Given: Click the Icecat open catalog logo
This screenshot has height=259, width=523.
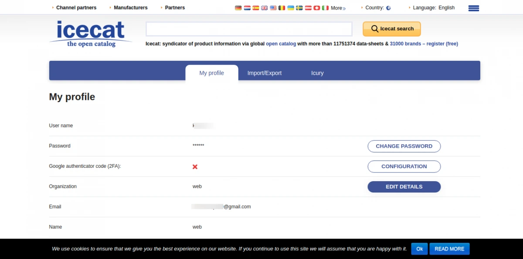Looking at the screenshot, I should click(91, 34).
